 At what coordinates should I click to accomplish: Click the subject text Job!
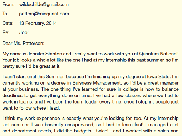point(24,32)
